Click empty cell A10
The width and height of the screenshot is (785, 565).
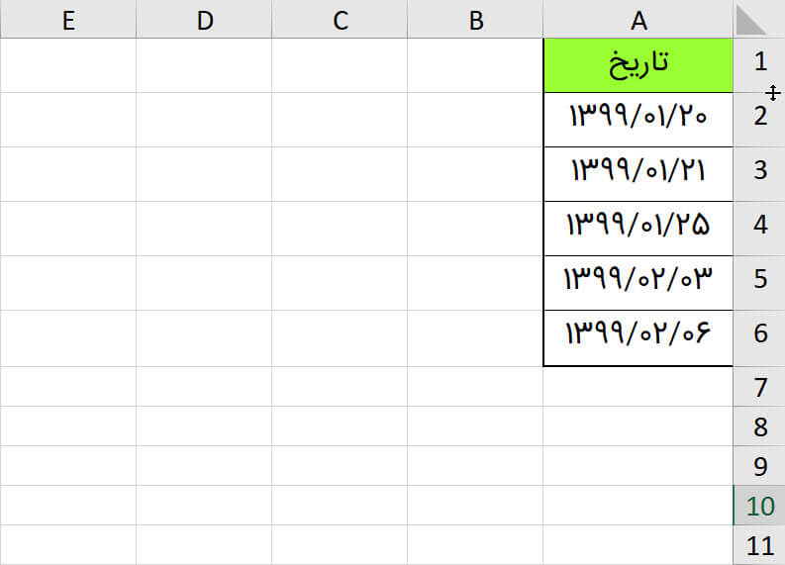[638, 505]
